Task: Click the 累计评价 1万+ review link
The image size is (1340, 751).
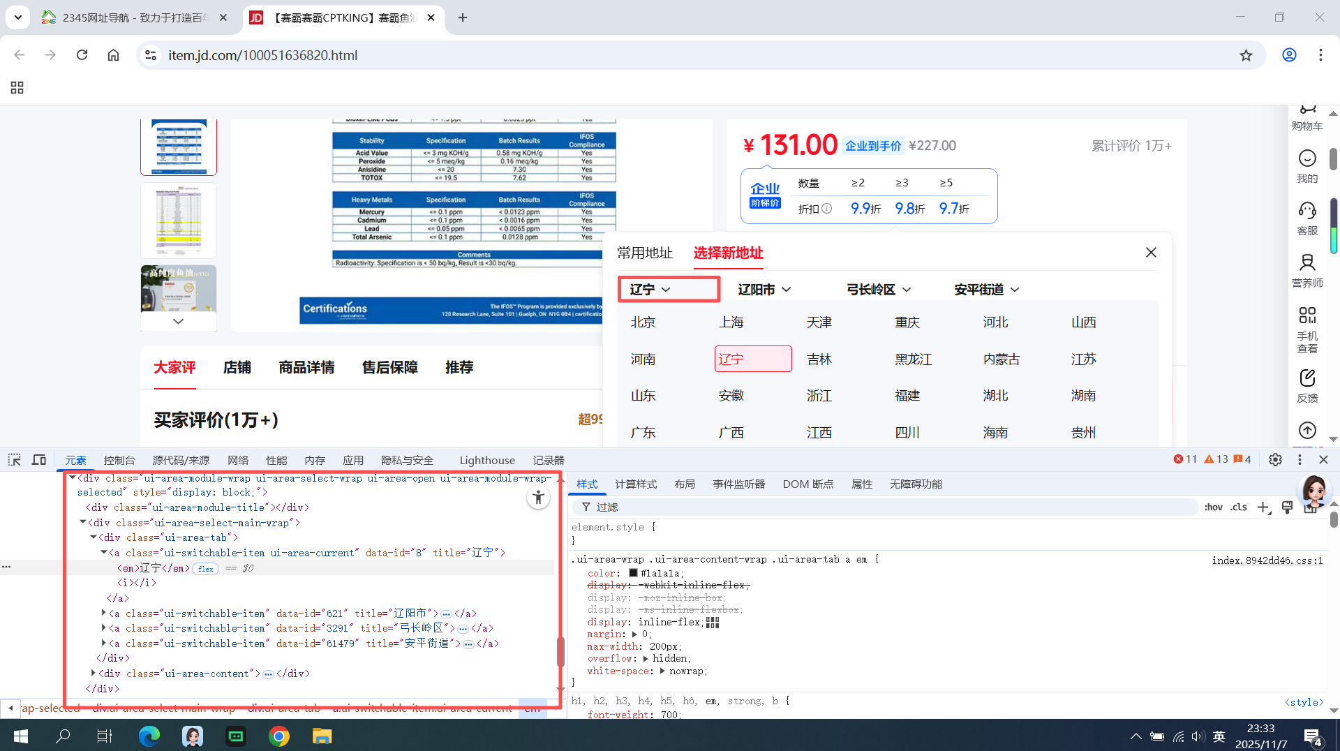Action: click(1131, 146)
